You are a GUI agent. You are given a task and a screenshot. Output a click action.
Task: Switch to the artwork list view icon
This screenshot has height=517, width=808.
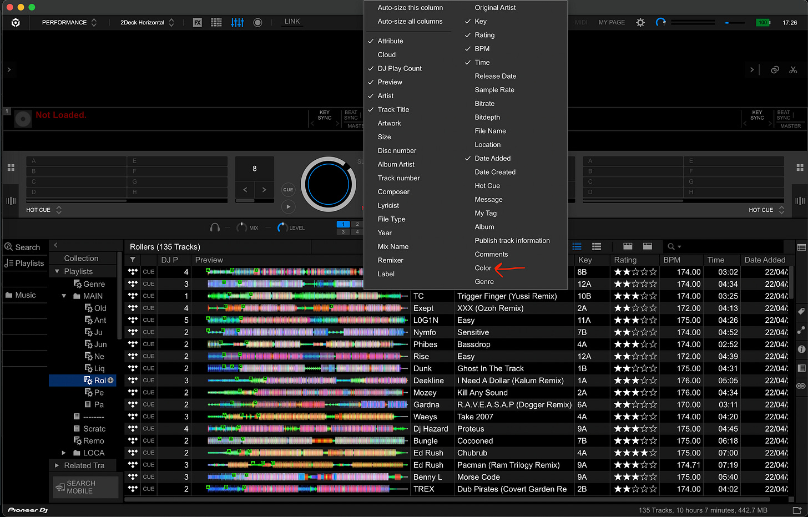597,246
